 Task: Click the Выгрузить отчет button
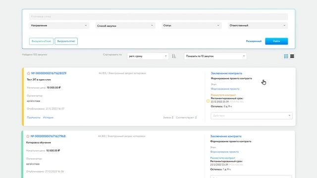pos(66,41)
